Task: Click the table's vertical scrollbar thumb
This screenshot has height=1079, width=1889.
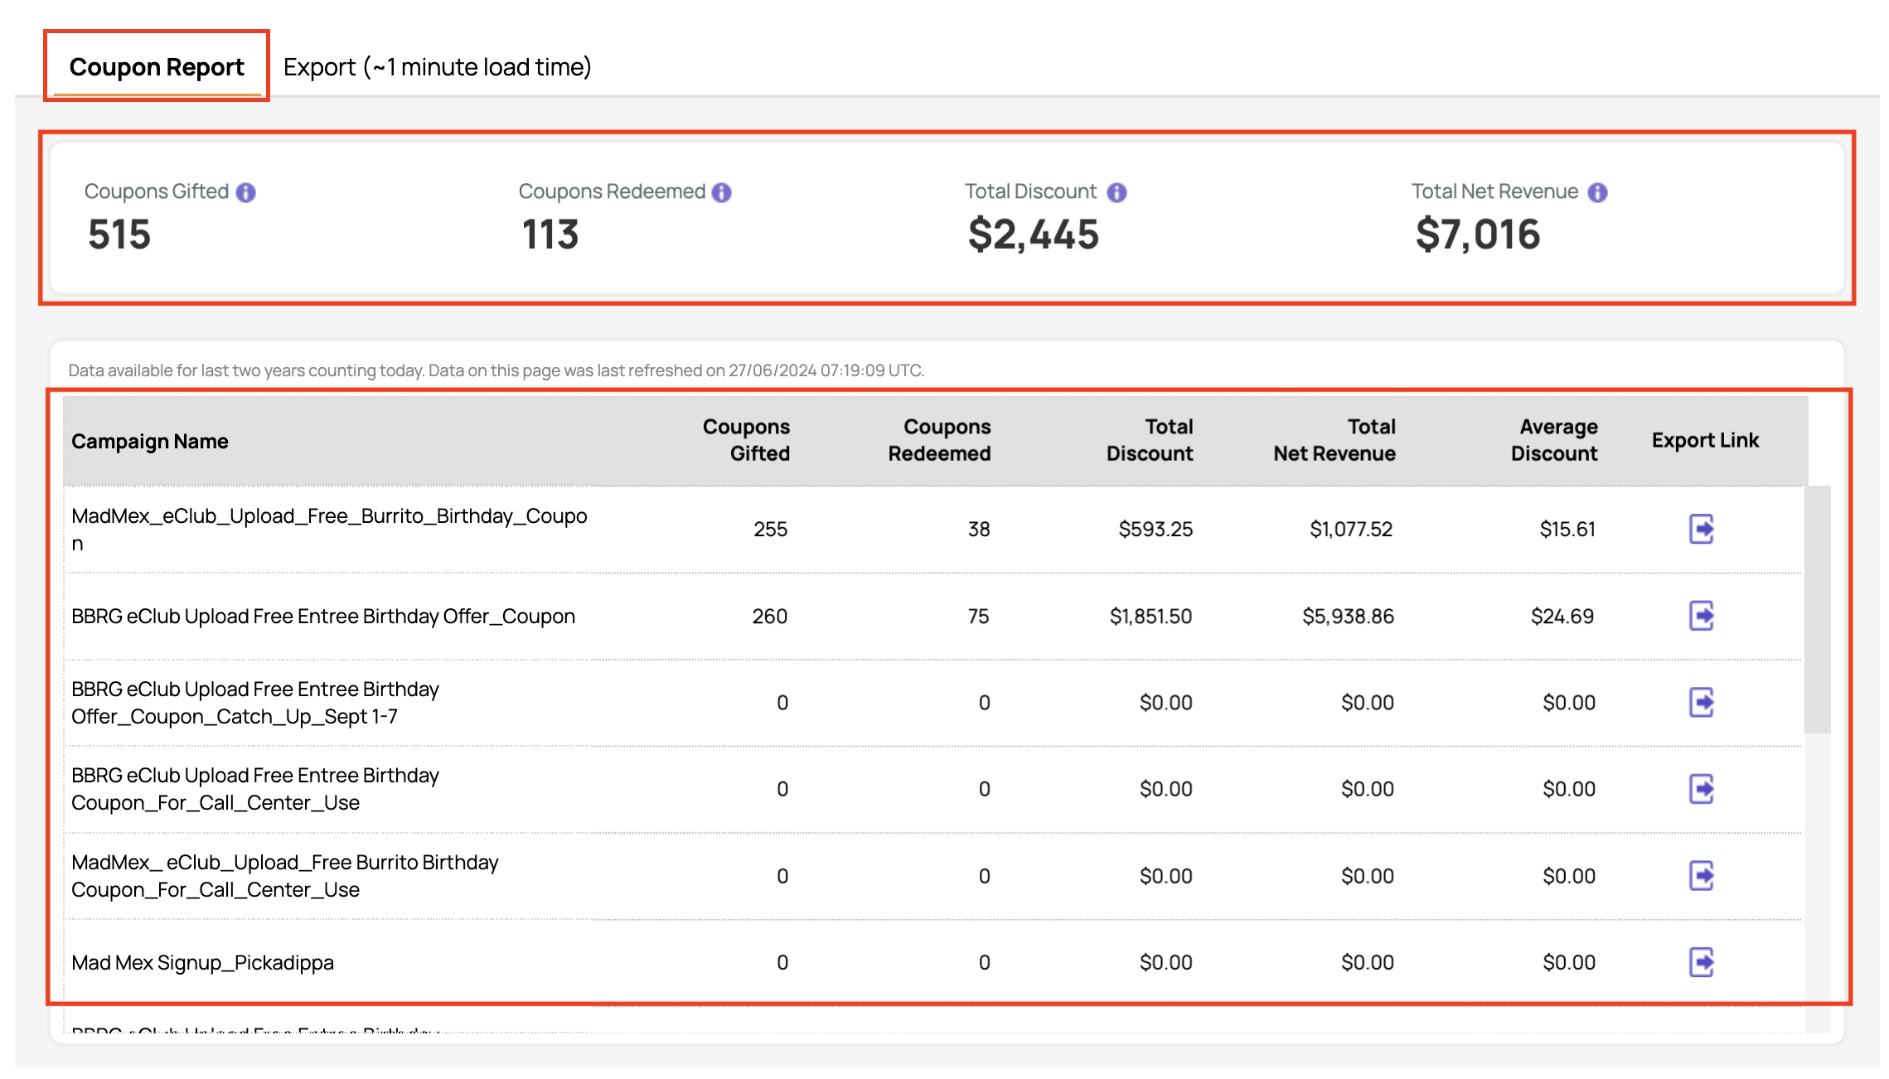Action: click(x=1817, y=610)
